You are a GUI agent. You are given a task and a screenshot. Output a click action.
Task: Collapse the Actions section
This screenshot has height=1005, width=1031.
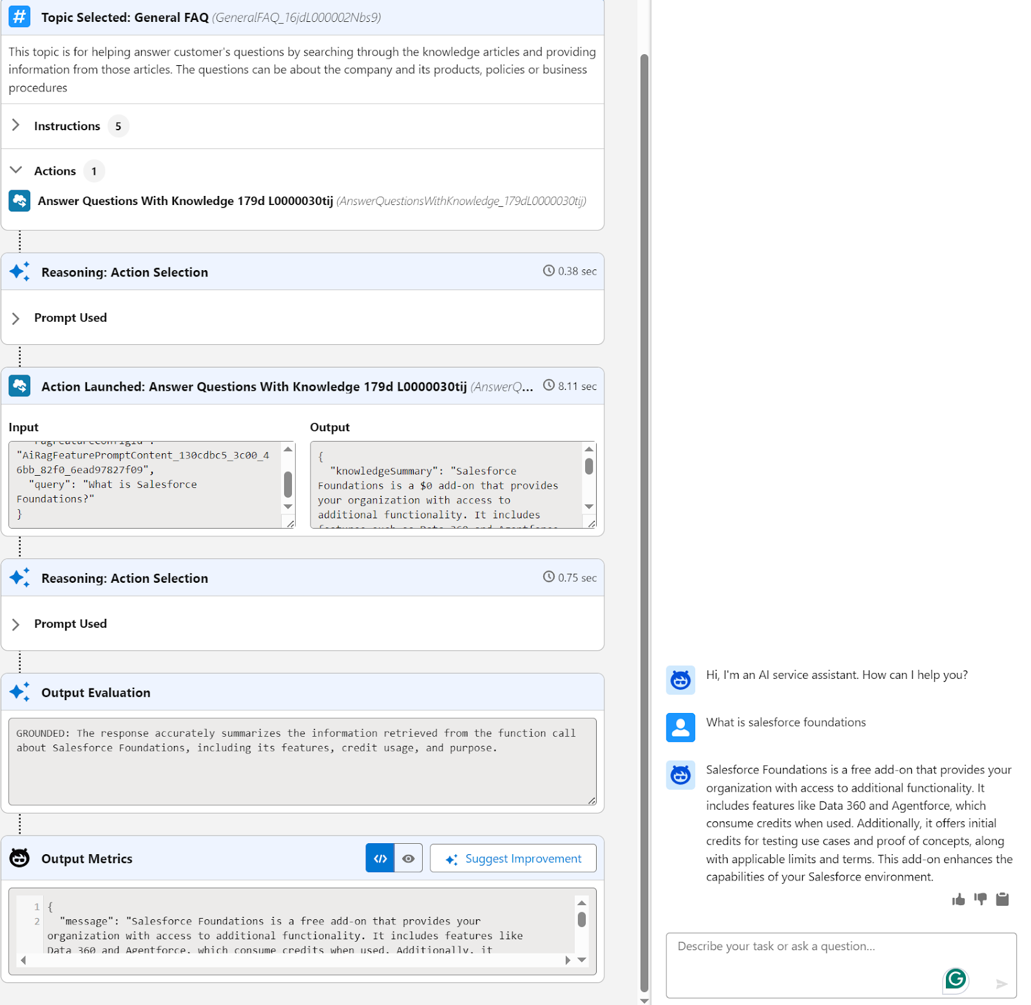click(16, 171)
